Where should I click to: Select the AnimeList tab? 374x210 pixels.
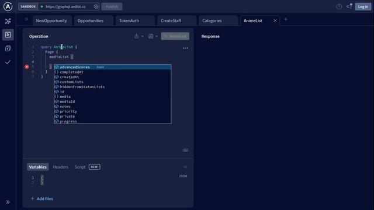click(x=253, y=21)
